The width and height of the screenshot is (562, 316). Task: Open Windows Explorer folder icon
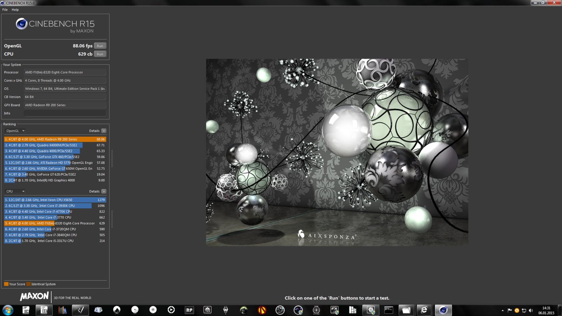(406, 310)
